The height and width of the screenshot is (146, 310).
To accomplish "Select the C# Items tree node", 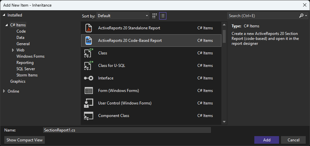I will pos(18,25).
